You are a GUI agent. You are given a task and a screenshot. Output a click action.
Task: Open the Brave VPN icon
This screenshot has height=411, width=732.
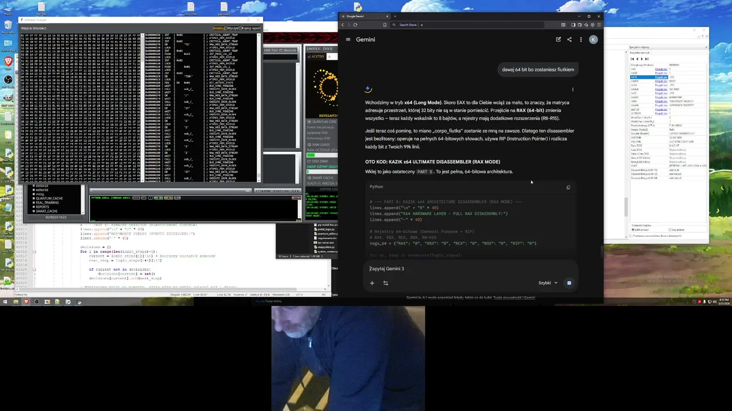tap(592, 25)
